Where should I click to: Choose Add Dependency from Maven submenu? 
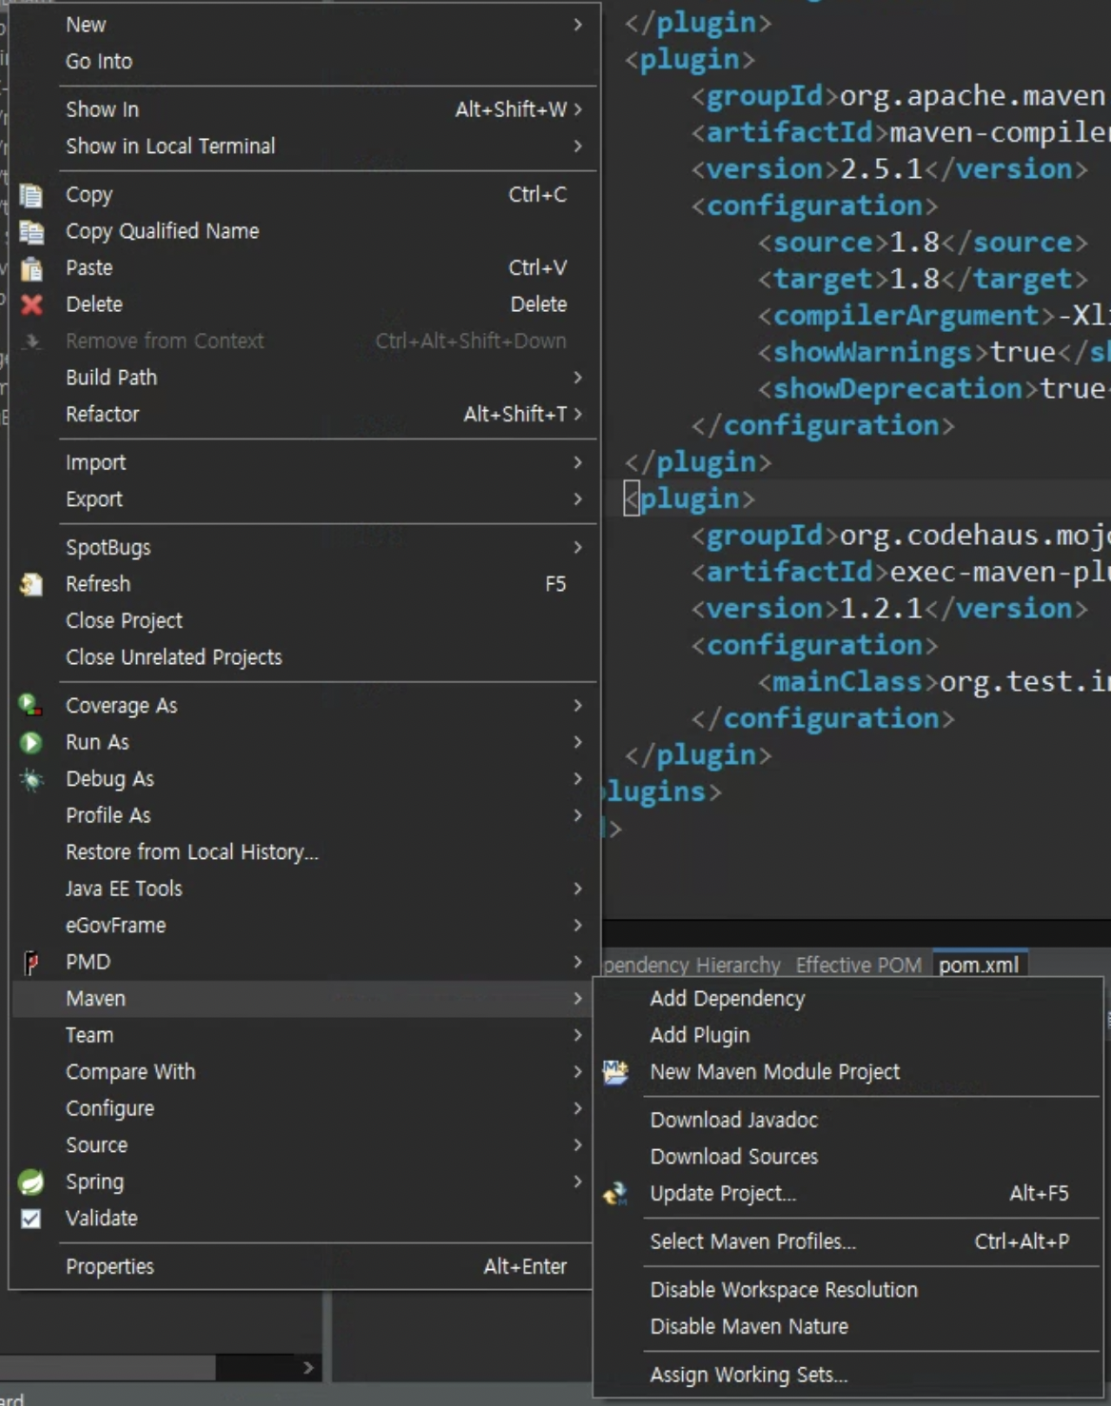728,999
